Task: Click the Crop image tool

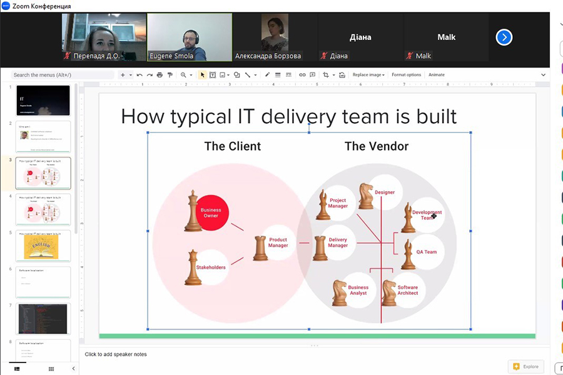Action: 326,74
